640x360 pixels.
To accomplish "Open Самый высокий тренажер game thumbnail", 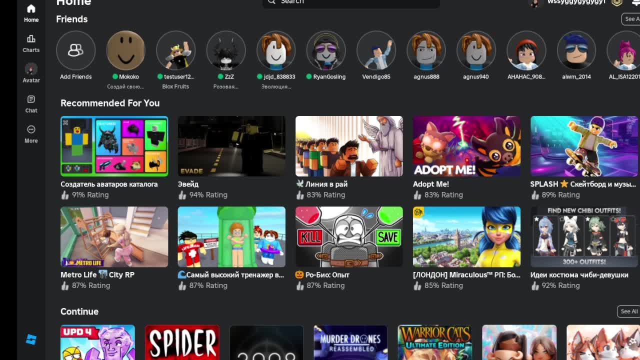I will point(231,236).
